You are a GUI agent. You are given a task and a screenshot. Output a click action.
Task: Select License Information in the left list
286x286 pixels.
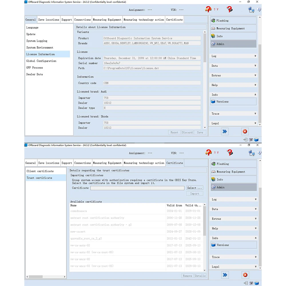tap(41, 54)
